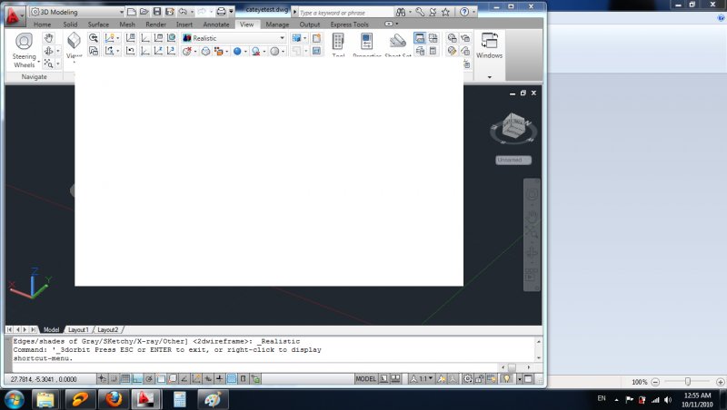Click the Tool Palettes icon
This screenshot has width=727, height=410.
(338, 41)
